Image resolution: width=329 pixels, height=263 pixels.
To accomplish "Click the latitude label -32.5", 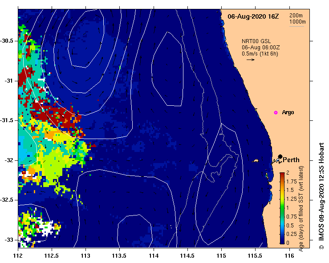I will pyautogui.click(x=7, y=200).
